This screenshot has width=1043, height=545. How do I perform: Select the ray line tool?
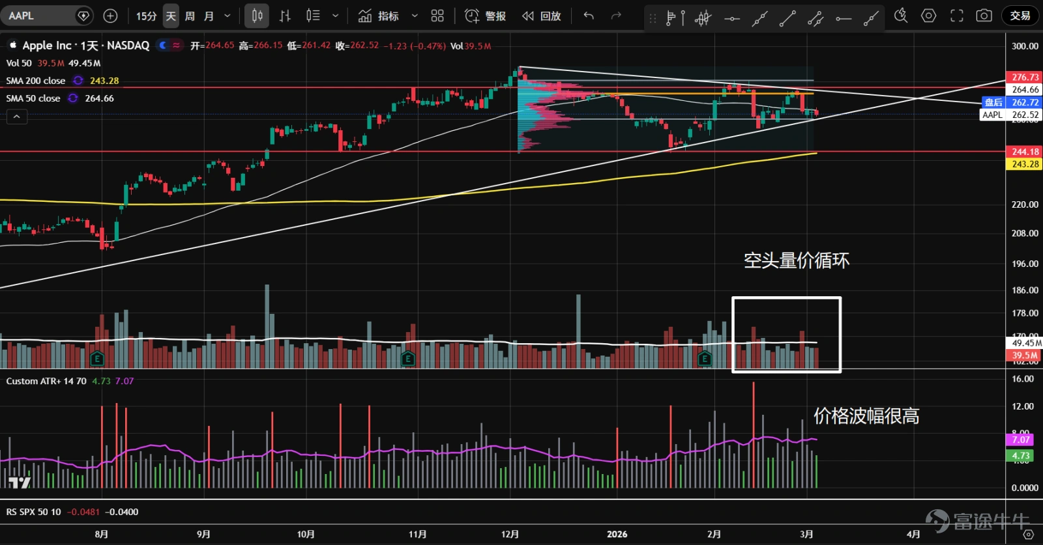[x=871, y=18]
